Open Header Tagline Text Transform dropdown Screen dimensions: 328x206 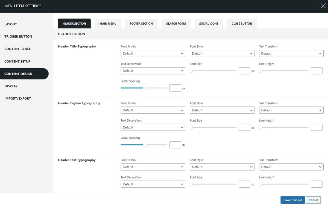(x=291, y=110)
